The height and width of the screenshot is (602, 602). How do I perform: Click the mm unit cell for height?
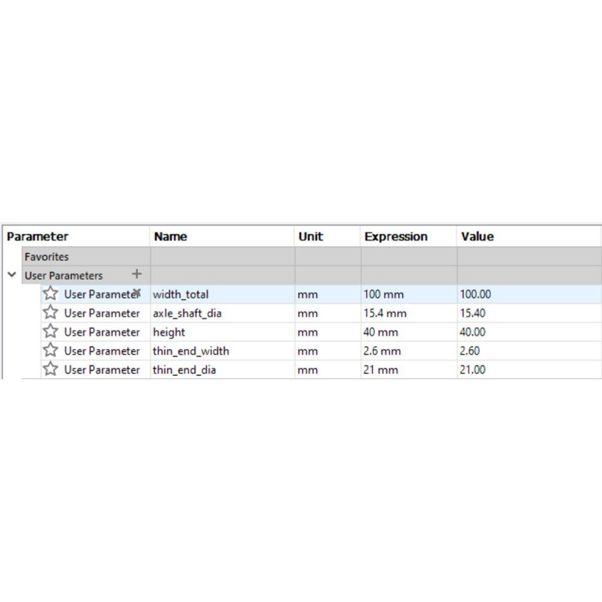point(328,332)
